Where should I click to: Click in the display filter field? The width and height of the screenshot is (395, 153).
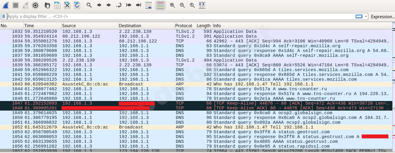180,16
